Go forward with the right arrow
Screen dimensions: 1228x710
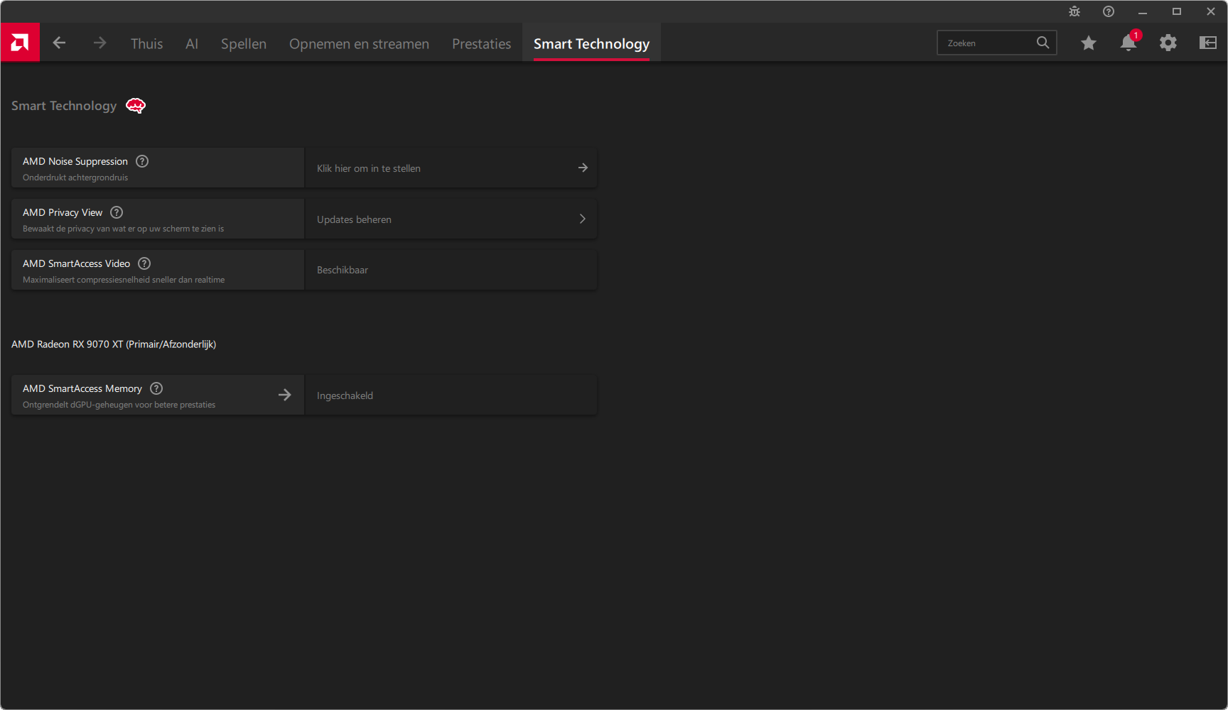click(99, 43)
